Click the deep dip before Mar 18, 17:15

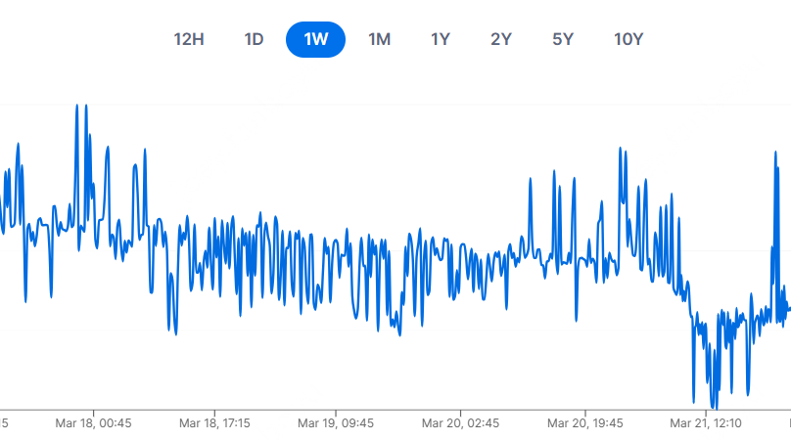175,332
